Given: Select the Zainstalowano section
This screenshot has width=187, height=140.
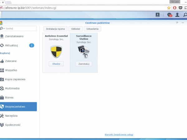Looking at the screenshot, I should [x=14, y=36].
